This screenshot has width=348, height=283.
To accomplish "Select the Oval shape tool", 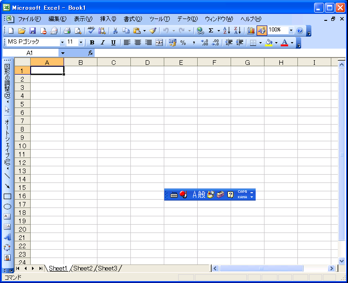I will coord(7,207).
